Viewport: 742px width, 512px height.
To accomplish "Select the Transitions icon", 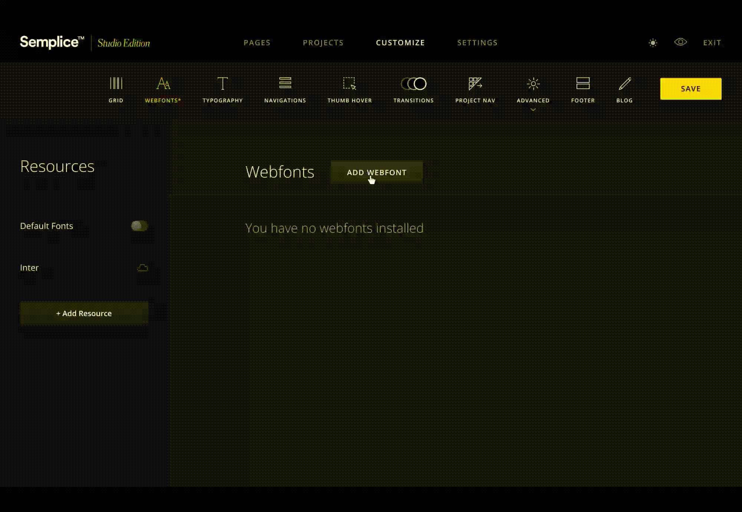I will pos(413,83).
